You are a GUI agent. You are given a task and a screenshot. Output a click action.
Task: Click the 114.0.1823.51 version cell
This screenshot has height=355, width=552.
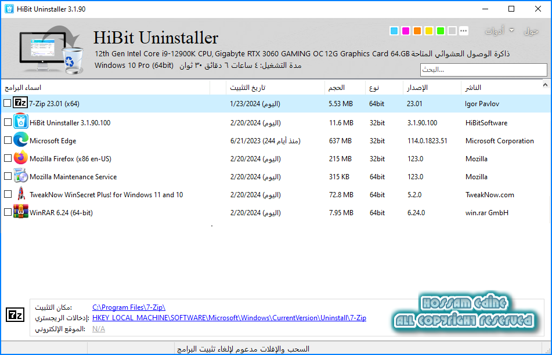427,141
